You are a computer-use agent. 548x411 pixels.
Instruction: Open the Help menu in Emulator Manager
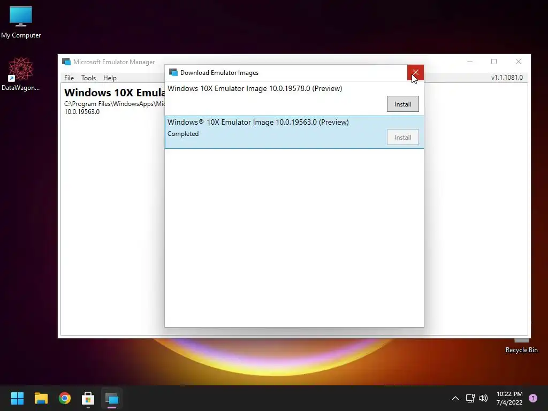110,78
